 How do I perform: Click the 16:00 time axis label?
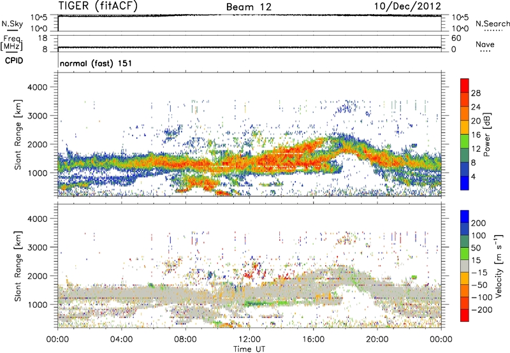click(x=313, y=340)
